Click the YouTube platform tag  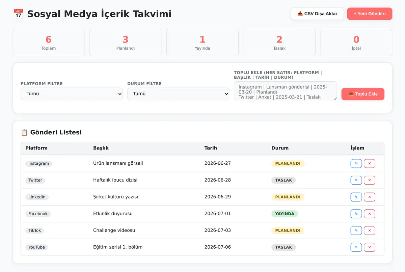[37, 247]
